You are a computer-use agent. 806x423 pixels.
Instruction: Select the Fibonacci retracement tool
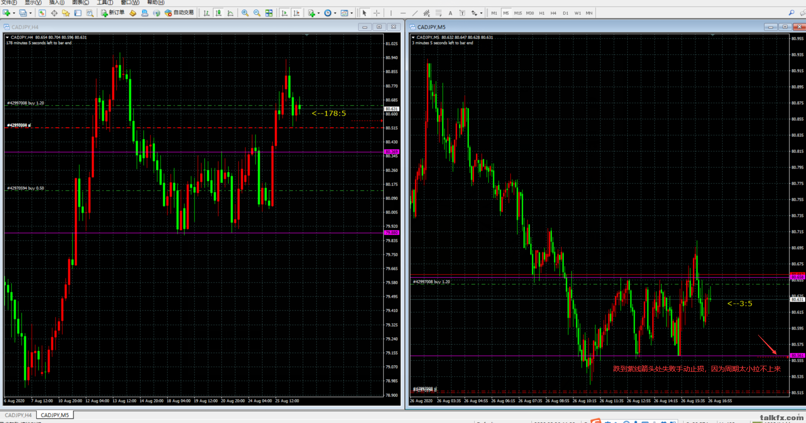(x=439, y=13)
